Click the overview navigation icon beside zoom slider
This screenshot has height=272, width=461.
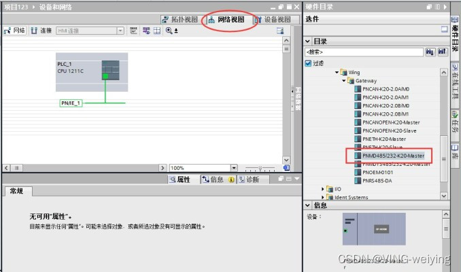point(286,168)
